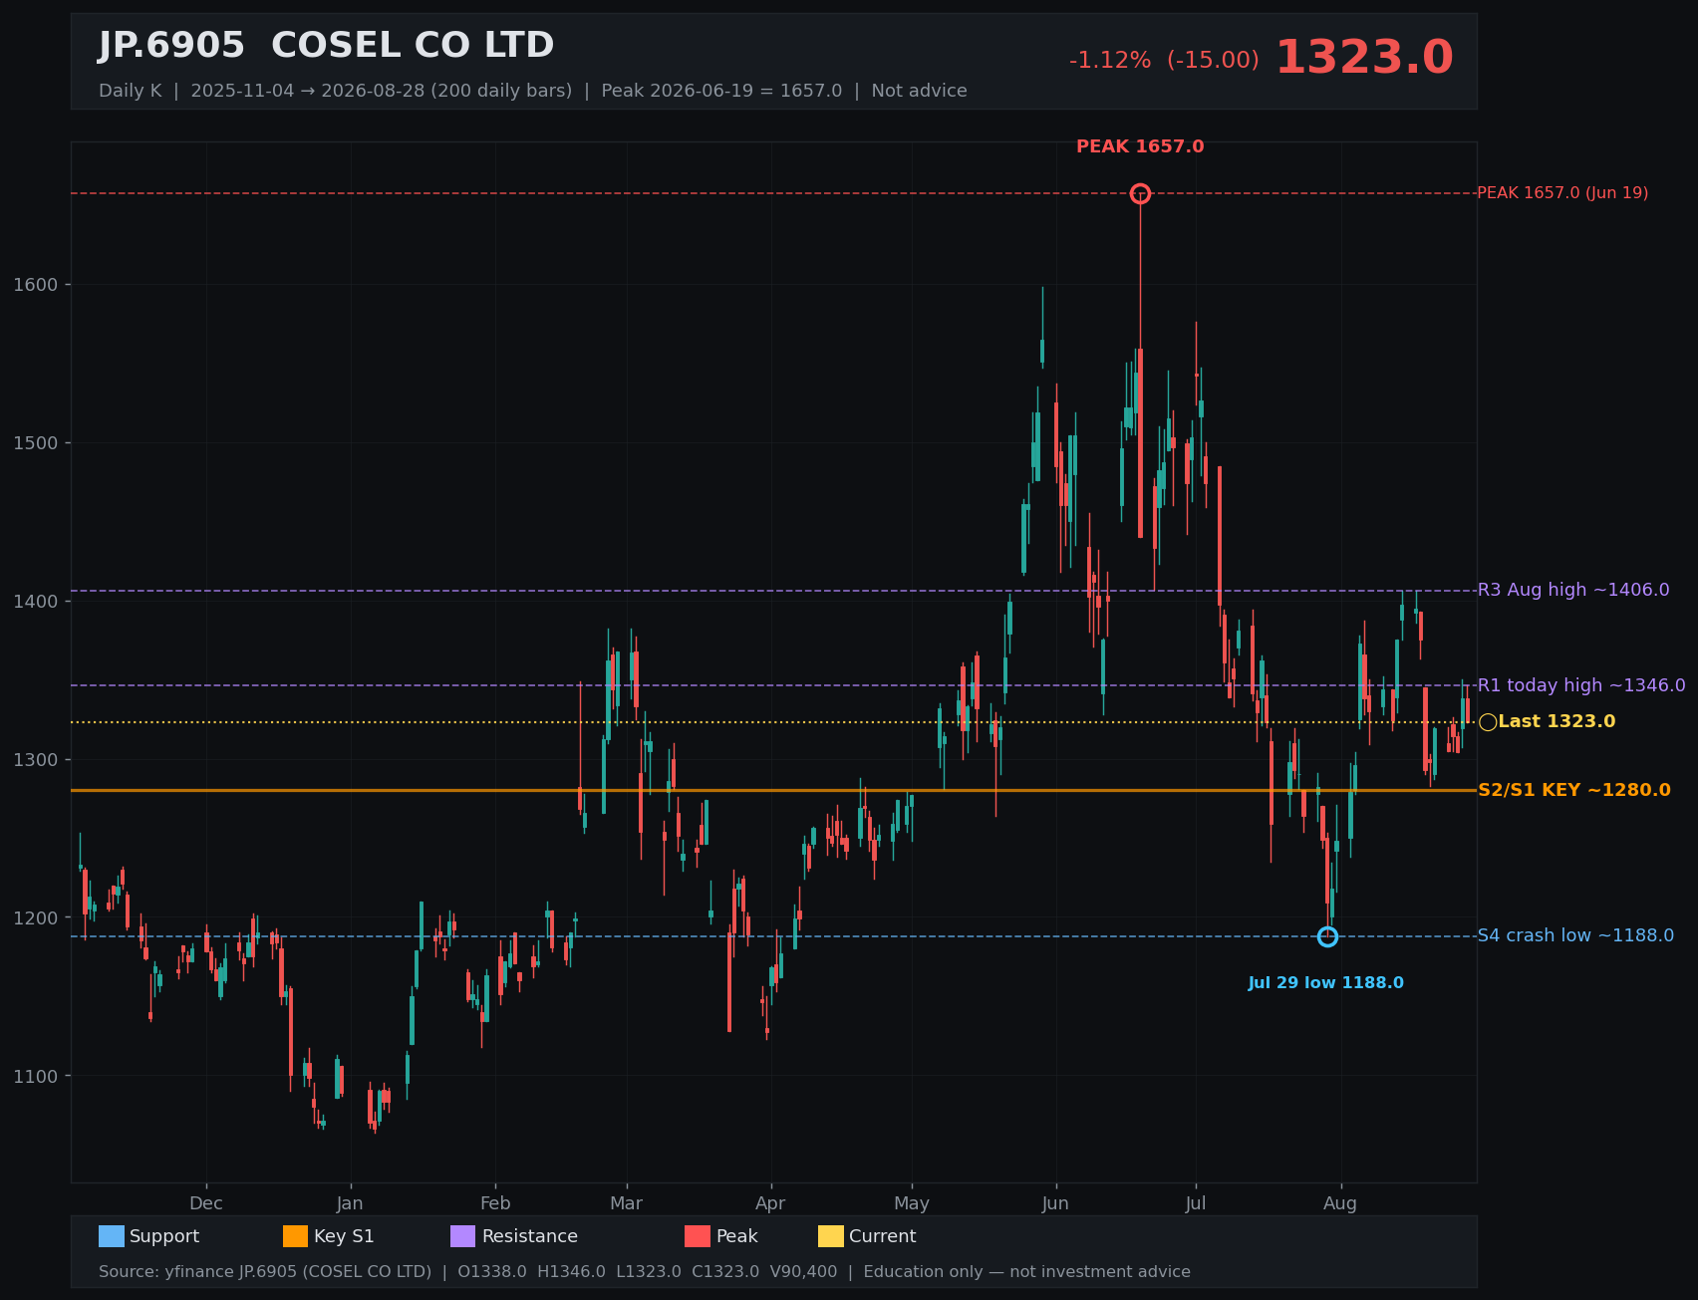Click the "H1346.0" high value in footer
Viewport: 1698px width, 1300px height.
[571, 1272]
